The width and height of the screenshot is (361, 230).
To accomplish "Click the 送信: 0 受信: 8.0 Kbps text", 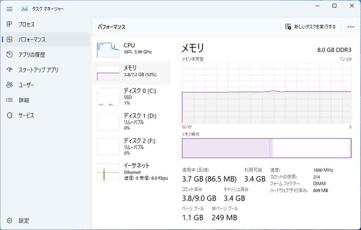I will tap(146, 178).
